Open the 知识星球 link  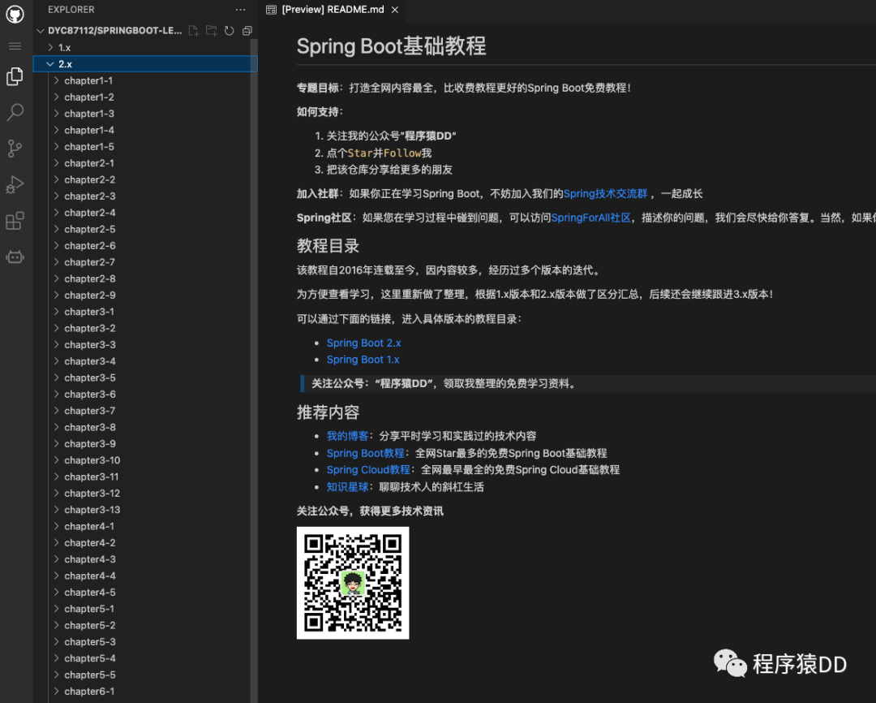click(347, 487)
